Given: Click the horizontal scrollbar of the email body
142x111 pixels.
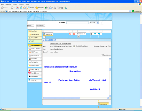Looking at the screenshot, I should pyautogui.click(x=76, y=98).
